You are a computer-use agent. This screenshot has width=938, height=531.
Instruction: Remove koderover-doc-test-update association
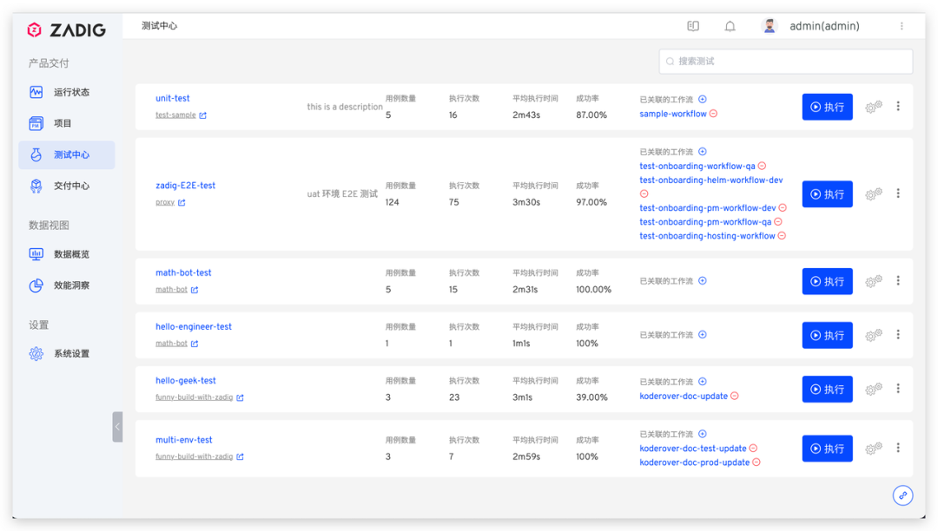[753, 448]
